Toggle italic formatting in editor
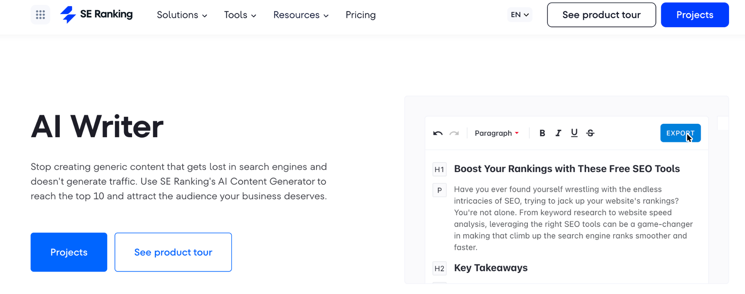Image resolution: width=745 pixels, height=294 pixels. pyautogui.click(x=558, y=133)
